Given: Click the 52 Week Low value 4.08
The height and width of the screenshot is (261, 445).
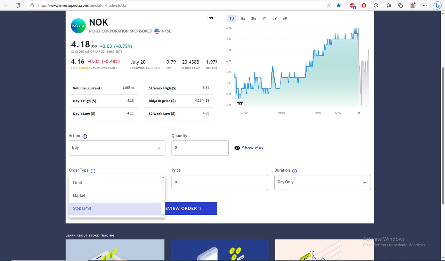Looking at the screenshot, I should point(206,113).
